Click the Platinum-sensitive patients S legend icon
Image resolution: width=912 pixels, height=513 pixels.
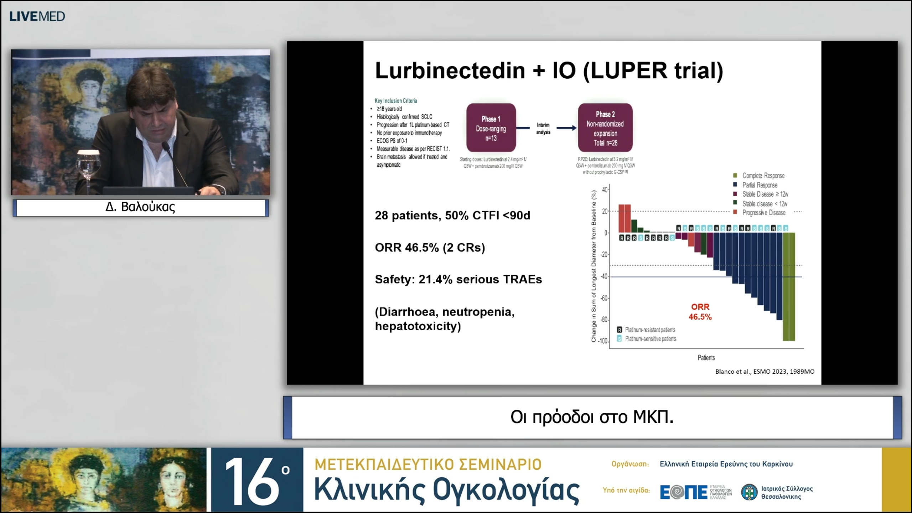tap(620, 339)
